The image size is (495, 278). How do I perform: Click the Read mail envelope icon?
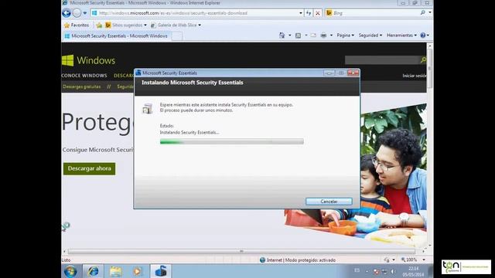(313, 36)
